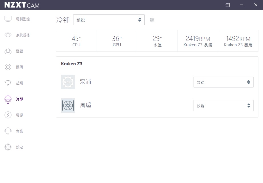
Task: Go to the 照明 section
Action: (x=19, y=67)
